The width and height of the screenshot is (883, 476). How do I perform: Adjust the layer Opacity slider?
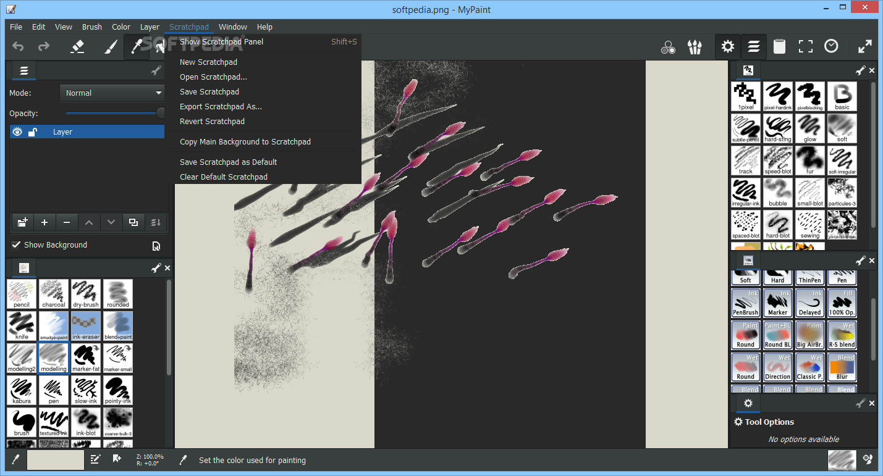click(116, 113)
